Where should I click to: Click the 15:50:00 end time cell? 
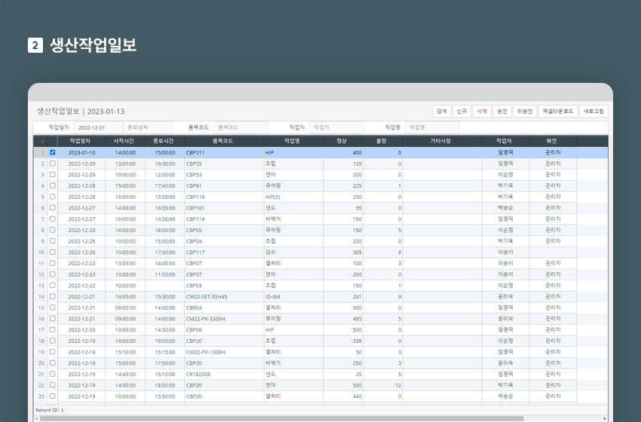(164, 396)
